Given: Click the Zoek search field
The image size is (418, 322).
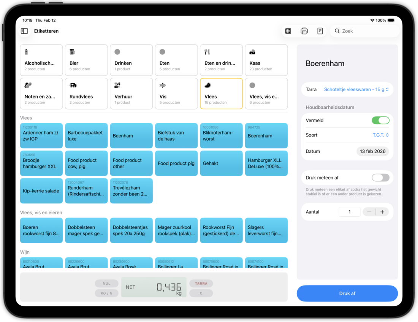Looking at the screenshot, I should pos(365,31).
